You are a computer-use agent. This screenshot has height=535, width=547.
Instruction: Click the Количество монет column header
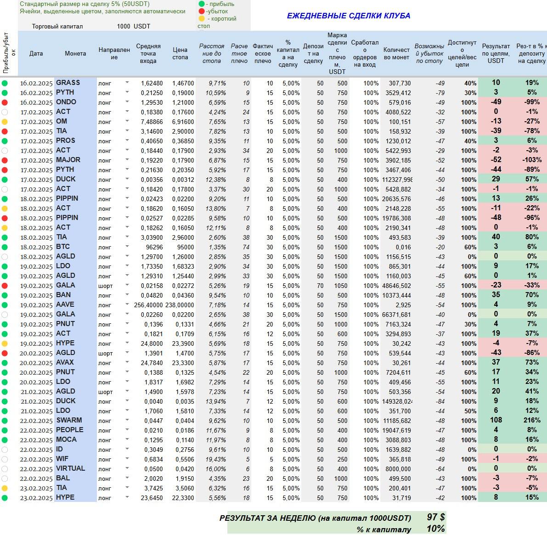point(396,54)
